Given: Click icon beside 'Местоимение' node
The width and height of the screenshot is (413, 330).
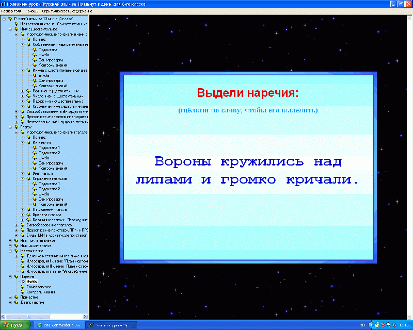Looking at the screenshot, I should 16,251.
